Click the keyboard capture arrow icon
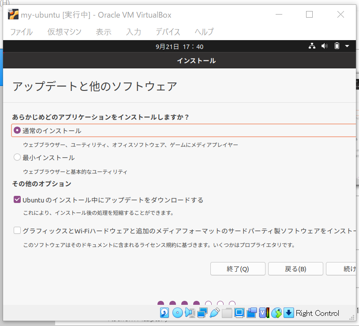The image size is (359, 326). [x=289, y=313]
